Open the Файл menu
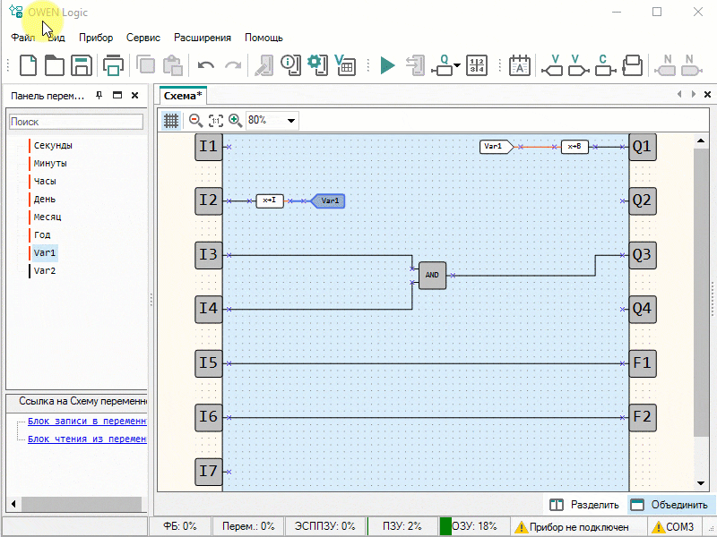The height and width of the screenshot is (537, 717). pyautogui.click(x=23, y=38)
